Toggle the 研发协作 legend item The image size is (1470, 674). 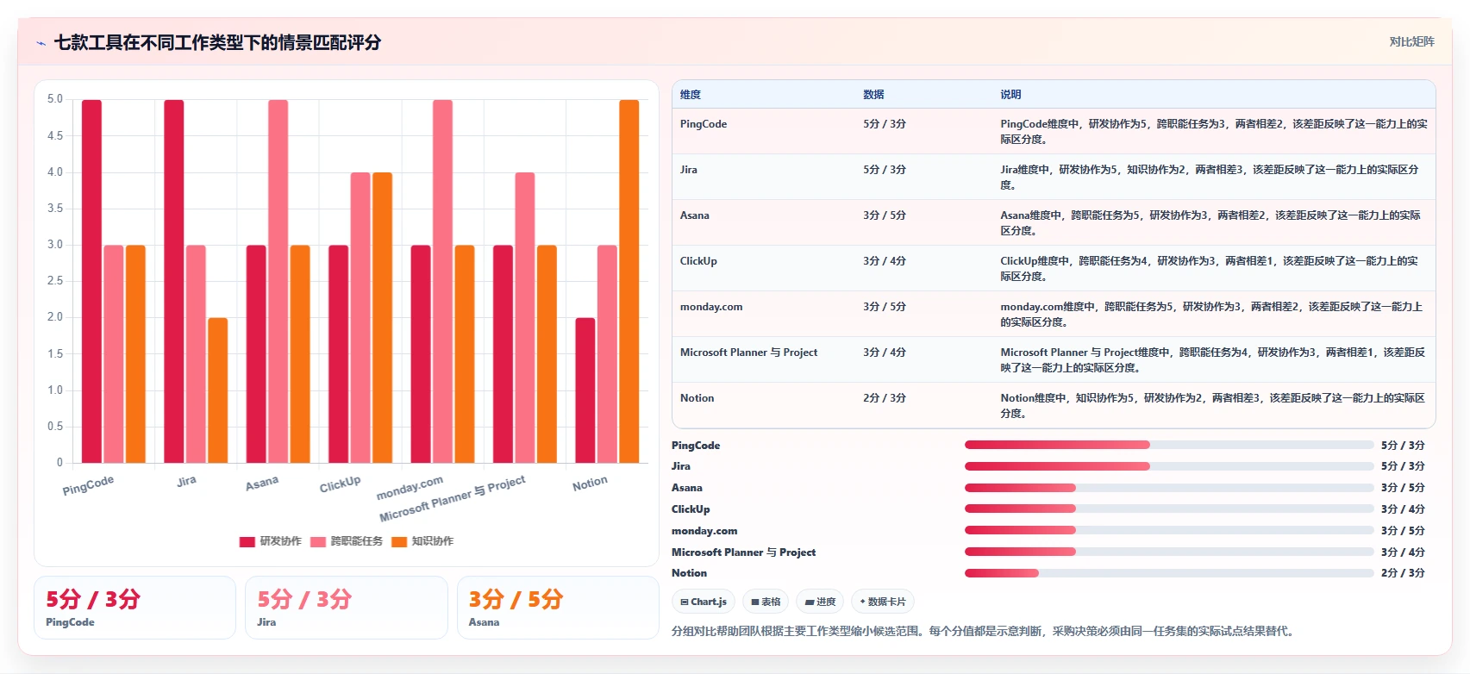coord(271,541)
